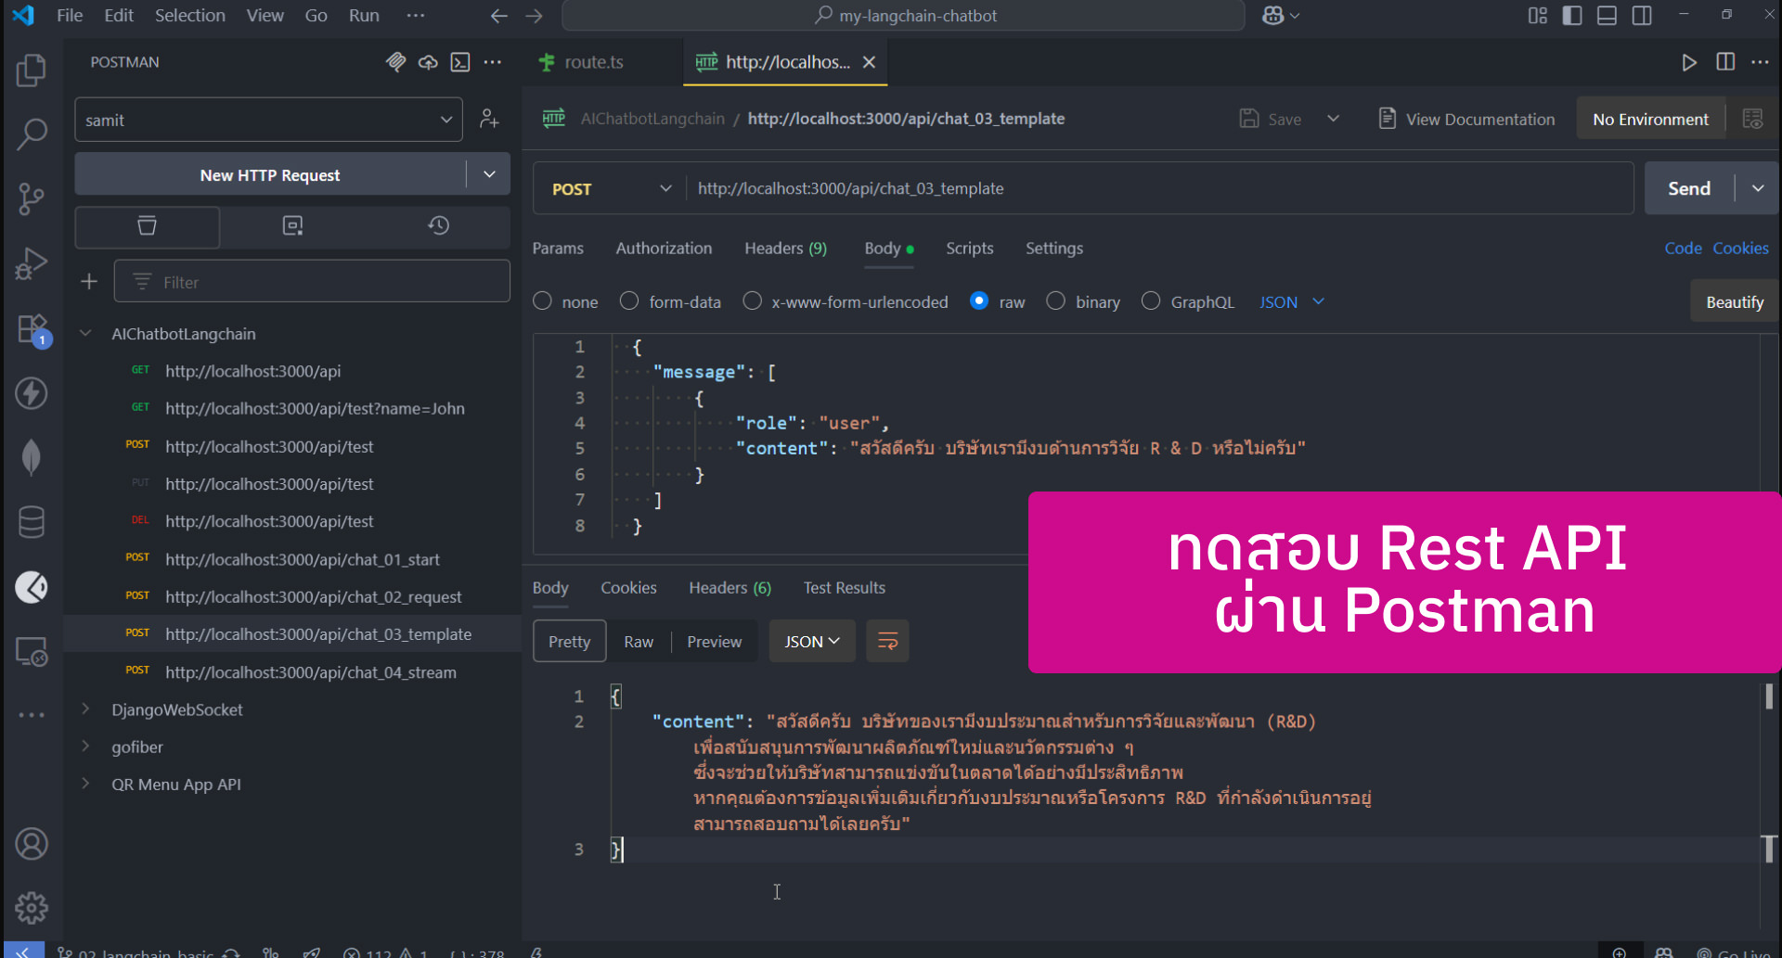Click the plus icon to add collection
Viewport: 1782px width, 958px height.
tap(89, 282)
